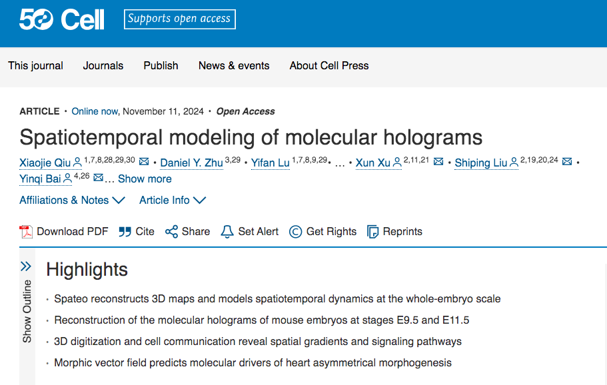Click the email envelope next to Xiaojie Qiu

pyautogui.click(x=144, y=161)
